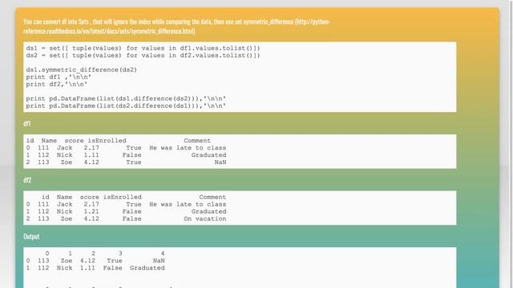The image size is (513, 288).
Task: Click "NaN" in the Output block
Action: 159,261
